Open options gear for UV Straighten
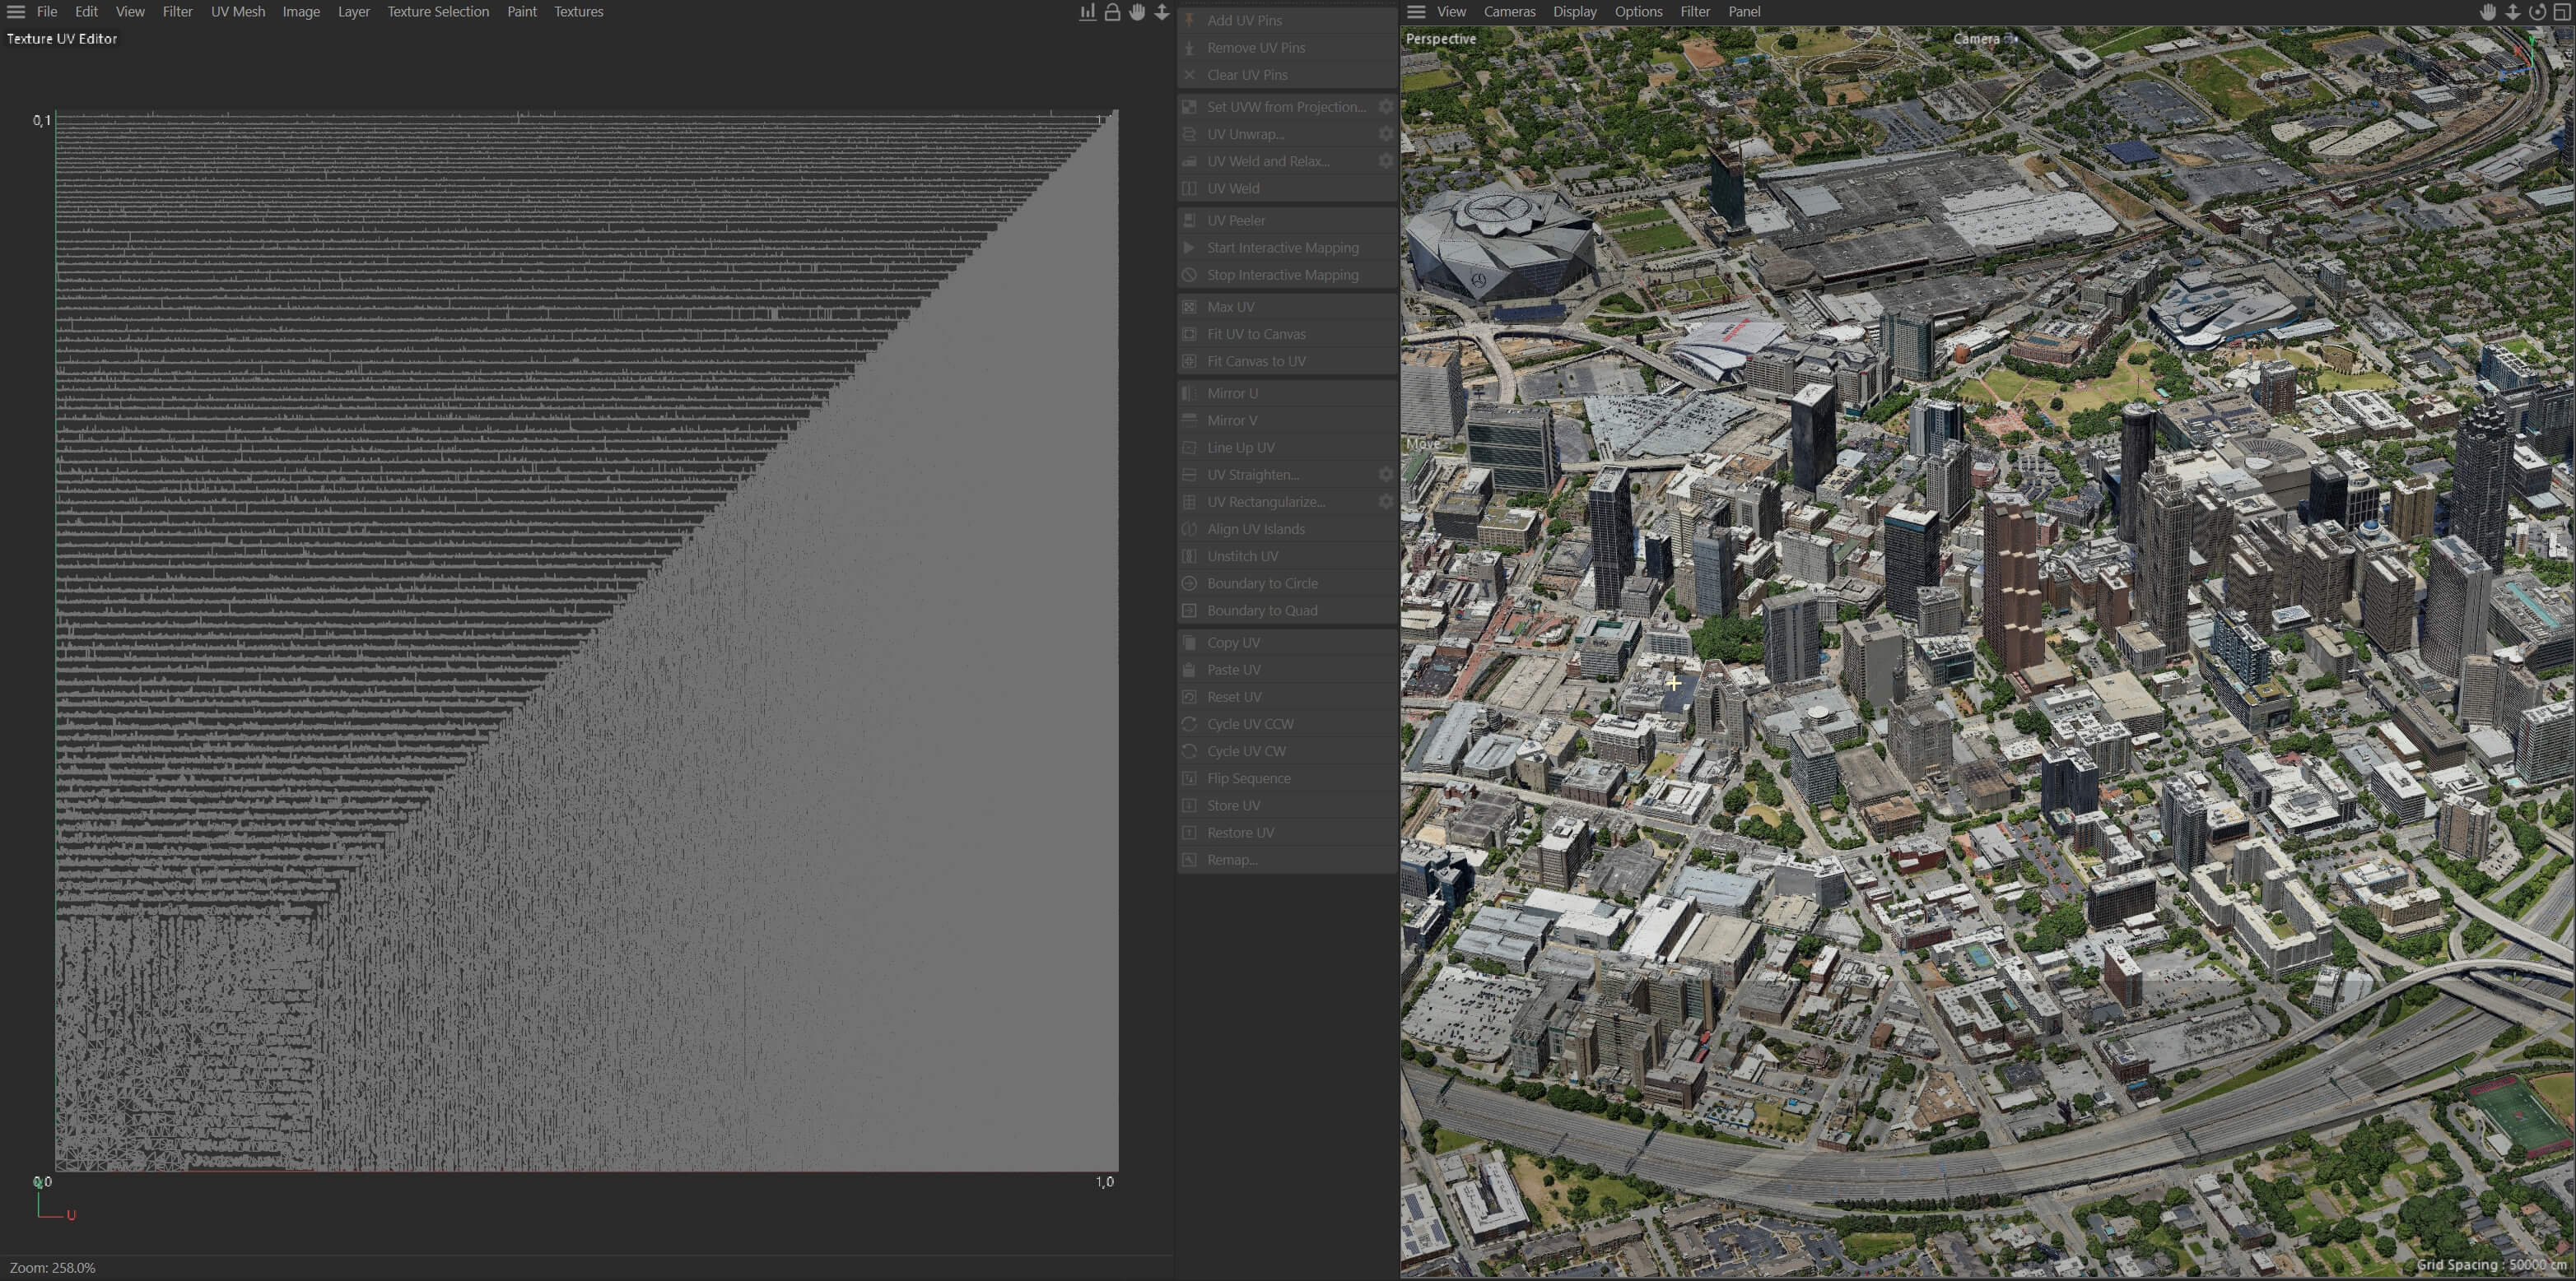 (x=1386, y=475)
